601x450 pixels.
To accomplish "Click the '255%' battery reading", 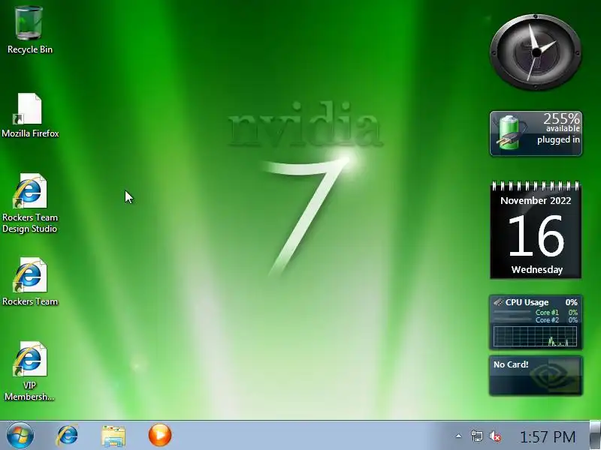I will pyautogui.click(x=561, y=118).
